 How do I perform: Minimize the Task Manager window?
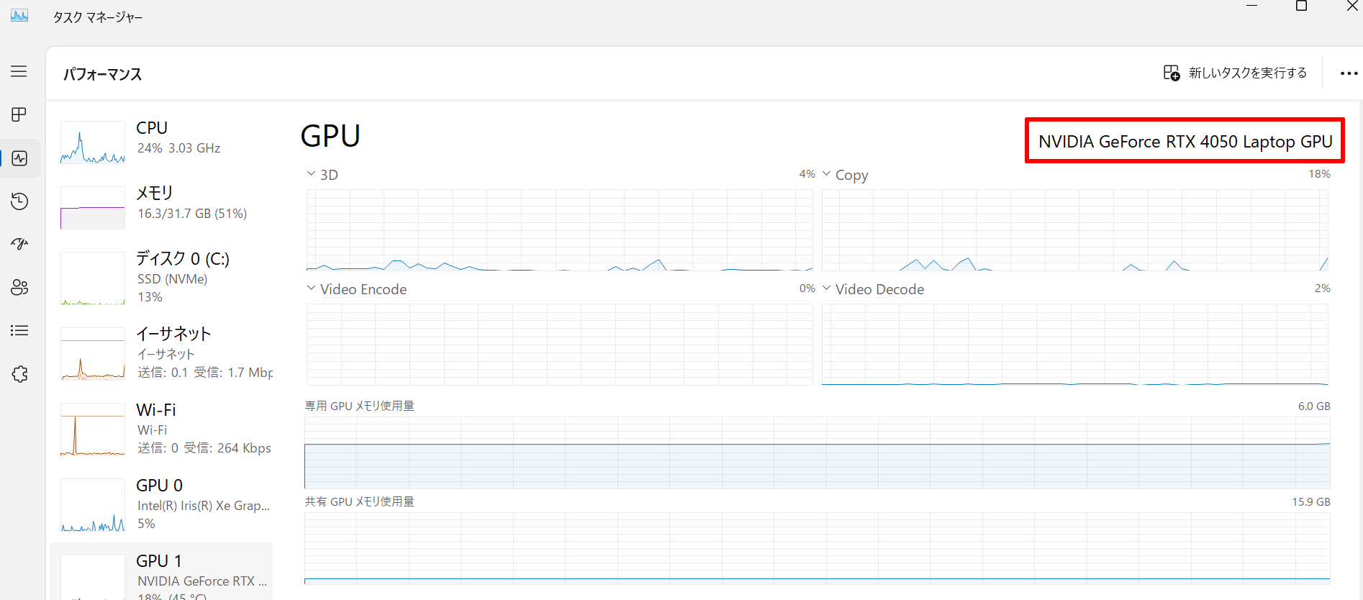click(1251, 6)
